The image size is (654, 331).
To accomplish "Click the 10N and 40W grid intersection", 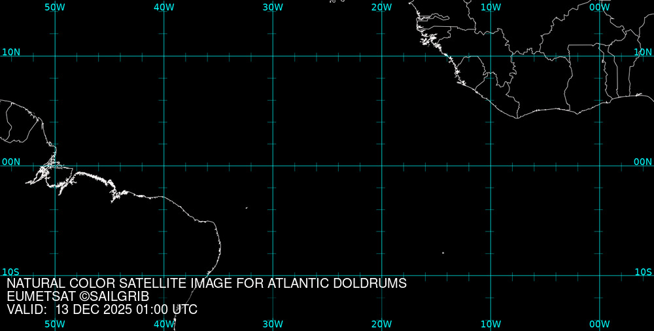I will pos(163,56).
